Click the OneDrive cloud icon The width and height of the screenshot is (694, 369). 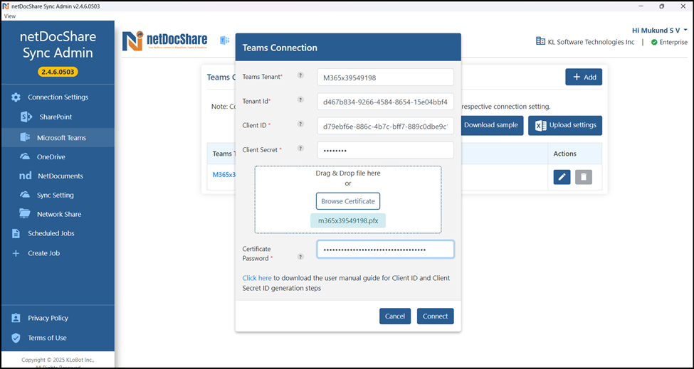25,157
